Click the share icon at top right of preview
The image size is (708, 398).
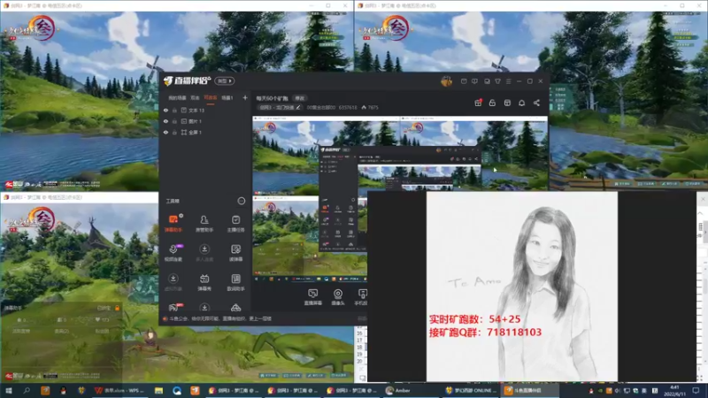(x=536, y=103)
